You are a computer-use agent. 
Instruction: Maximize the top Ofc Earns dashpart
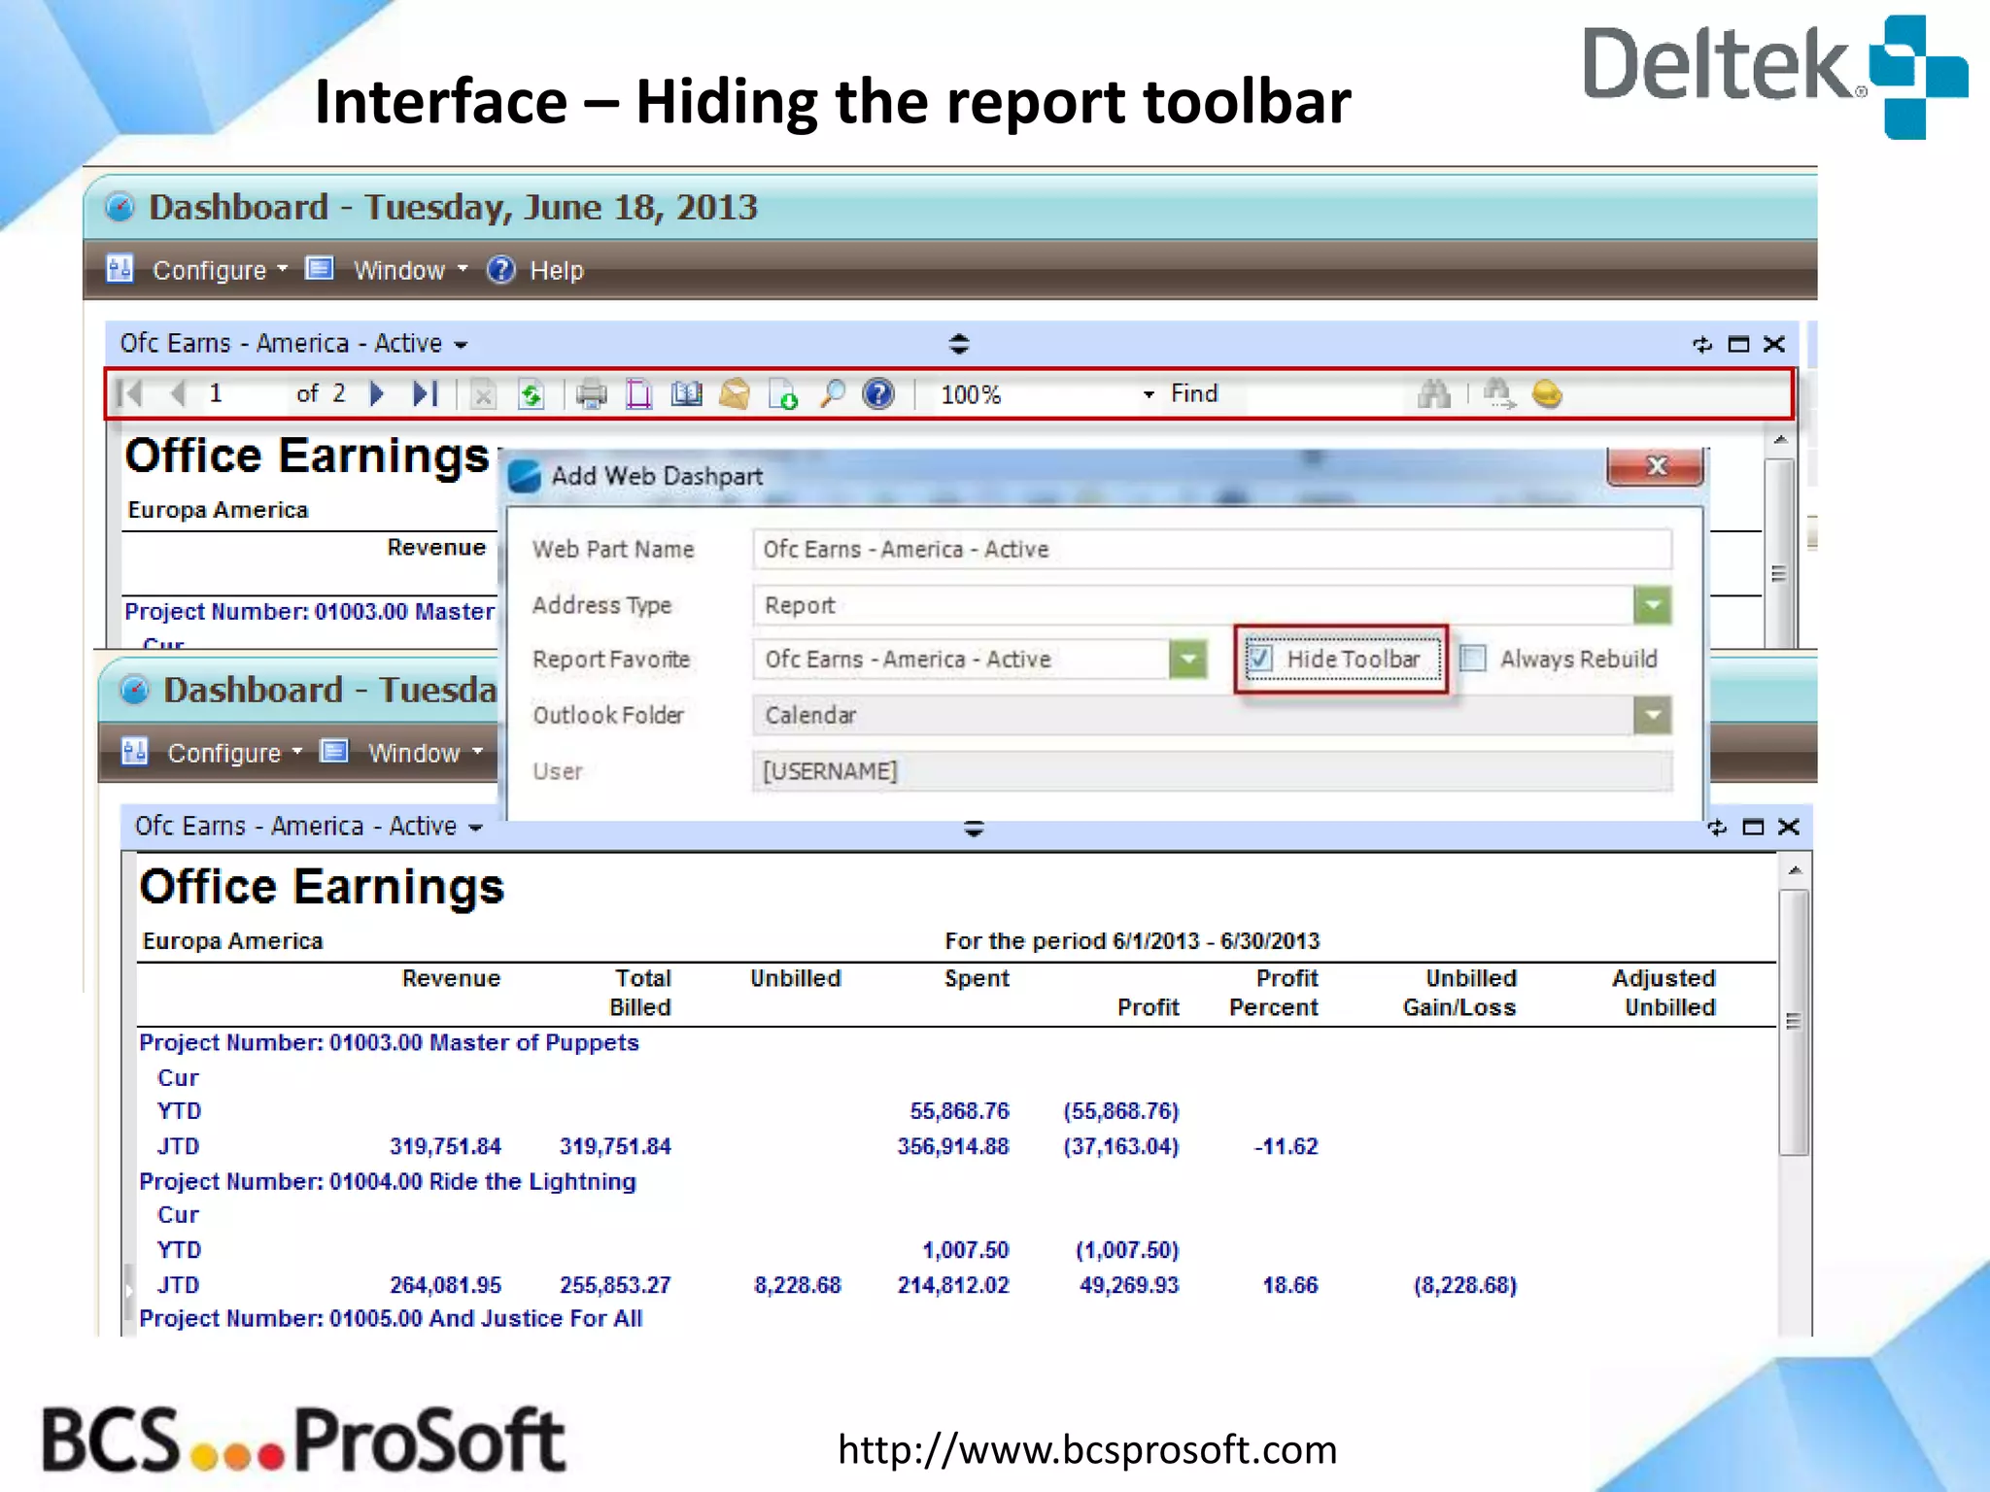(1738, 344)
